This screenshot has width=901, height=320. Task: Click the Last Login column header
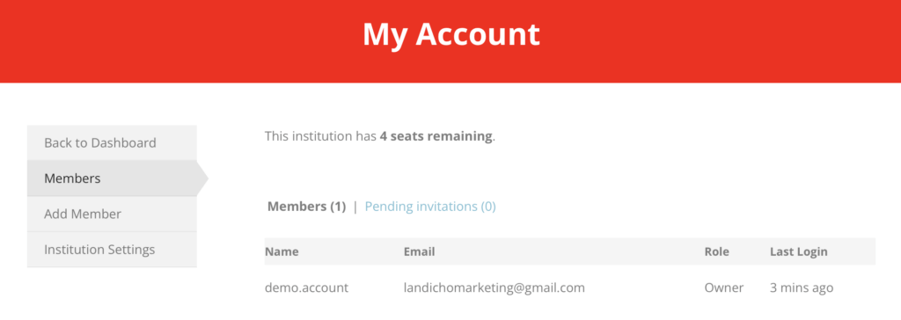[x=799, y=251]
